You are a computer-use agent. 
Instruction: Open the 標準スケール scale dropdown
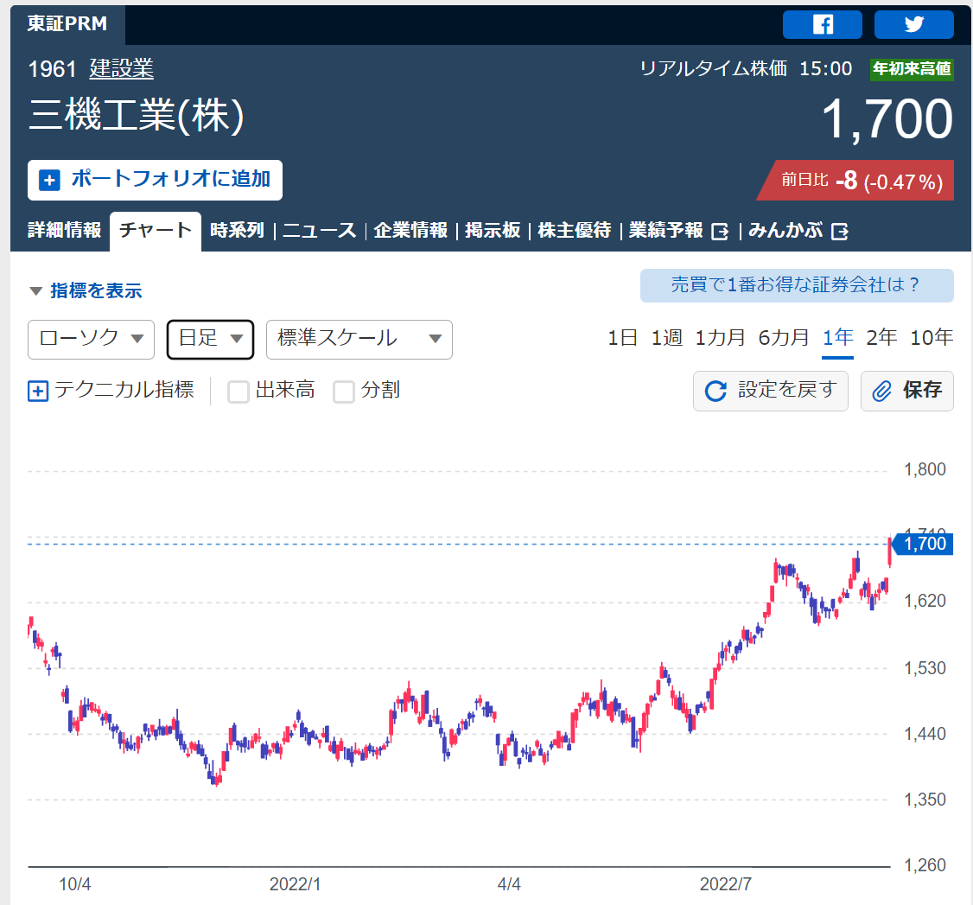pos(359,340)
